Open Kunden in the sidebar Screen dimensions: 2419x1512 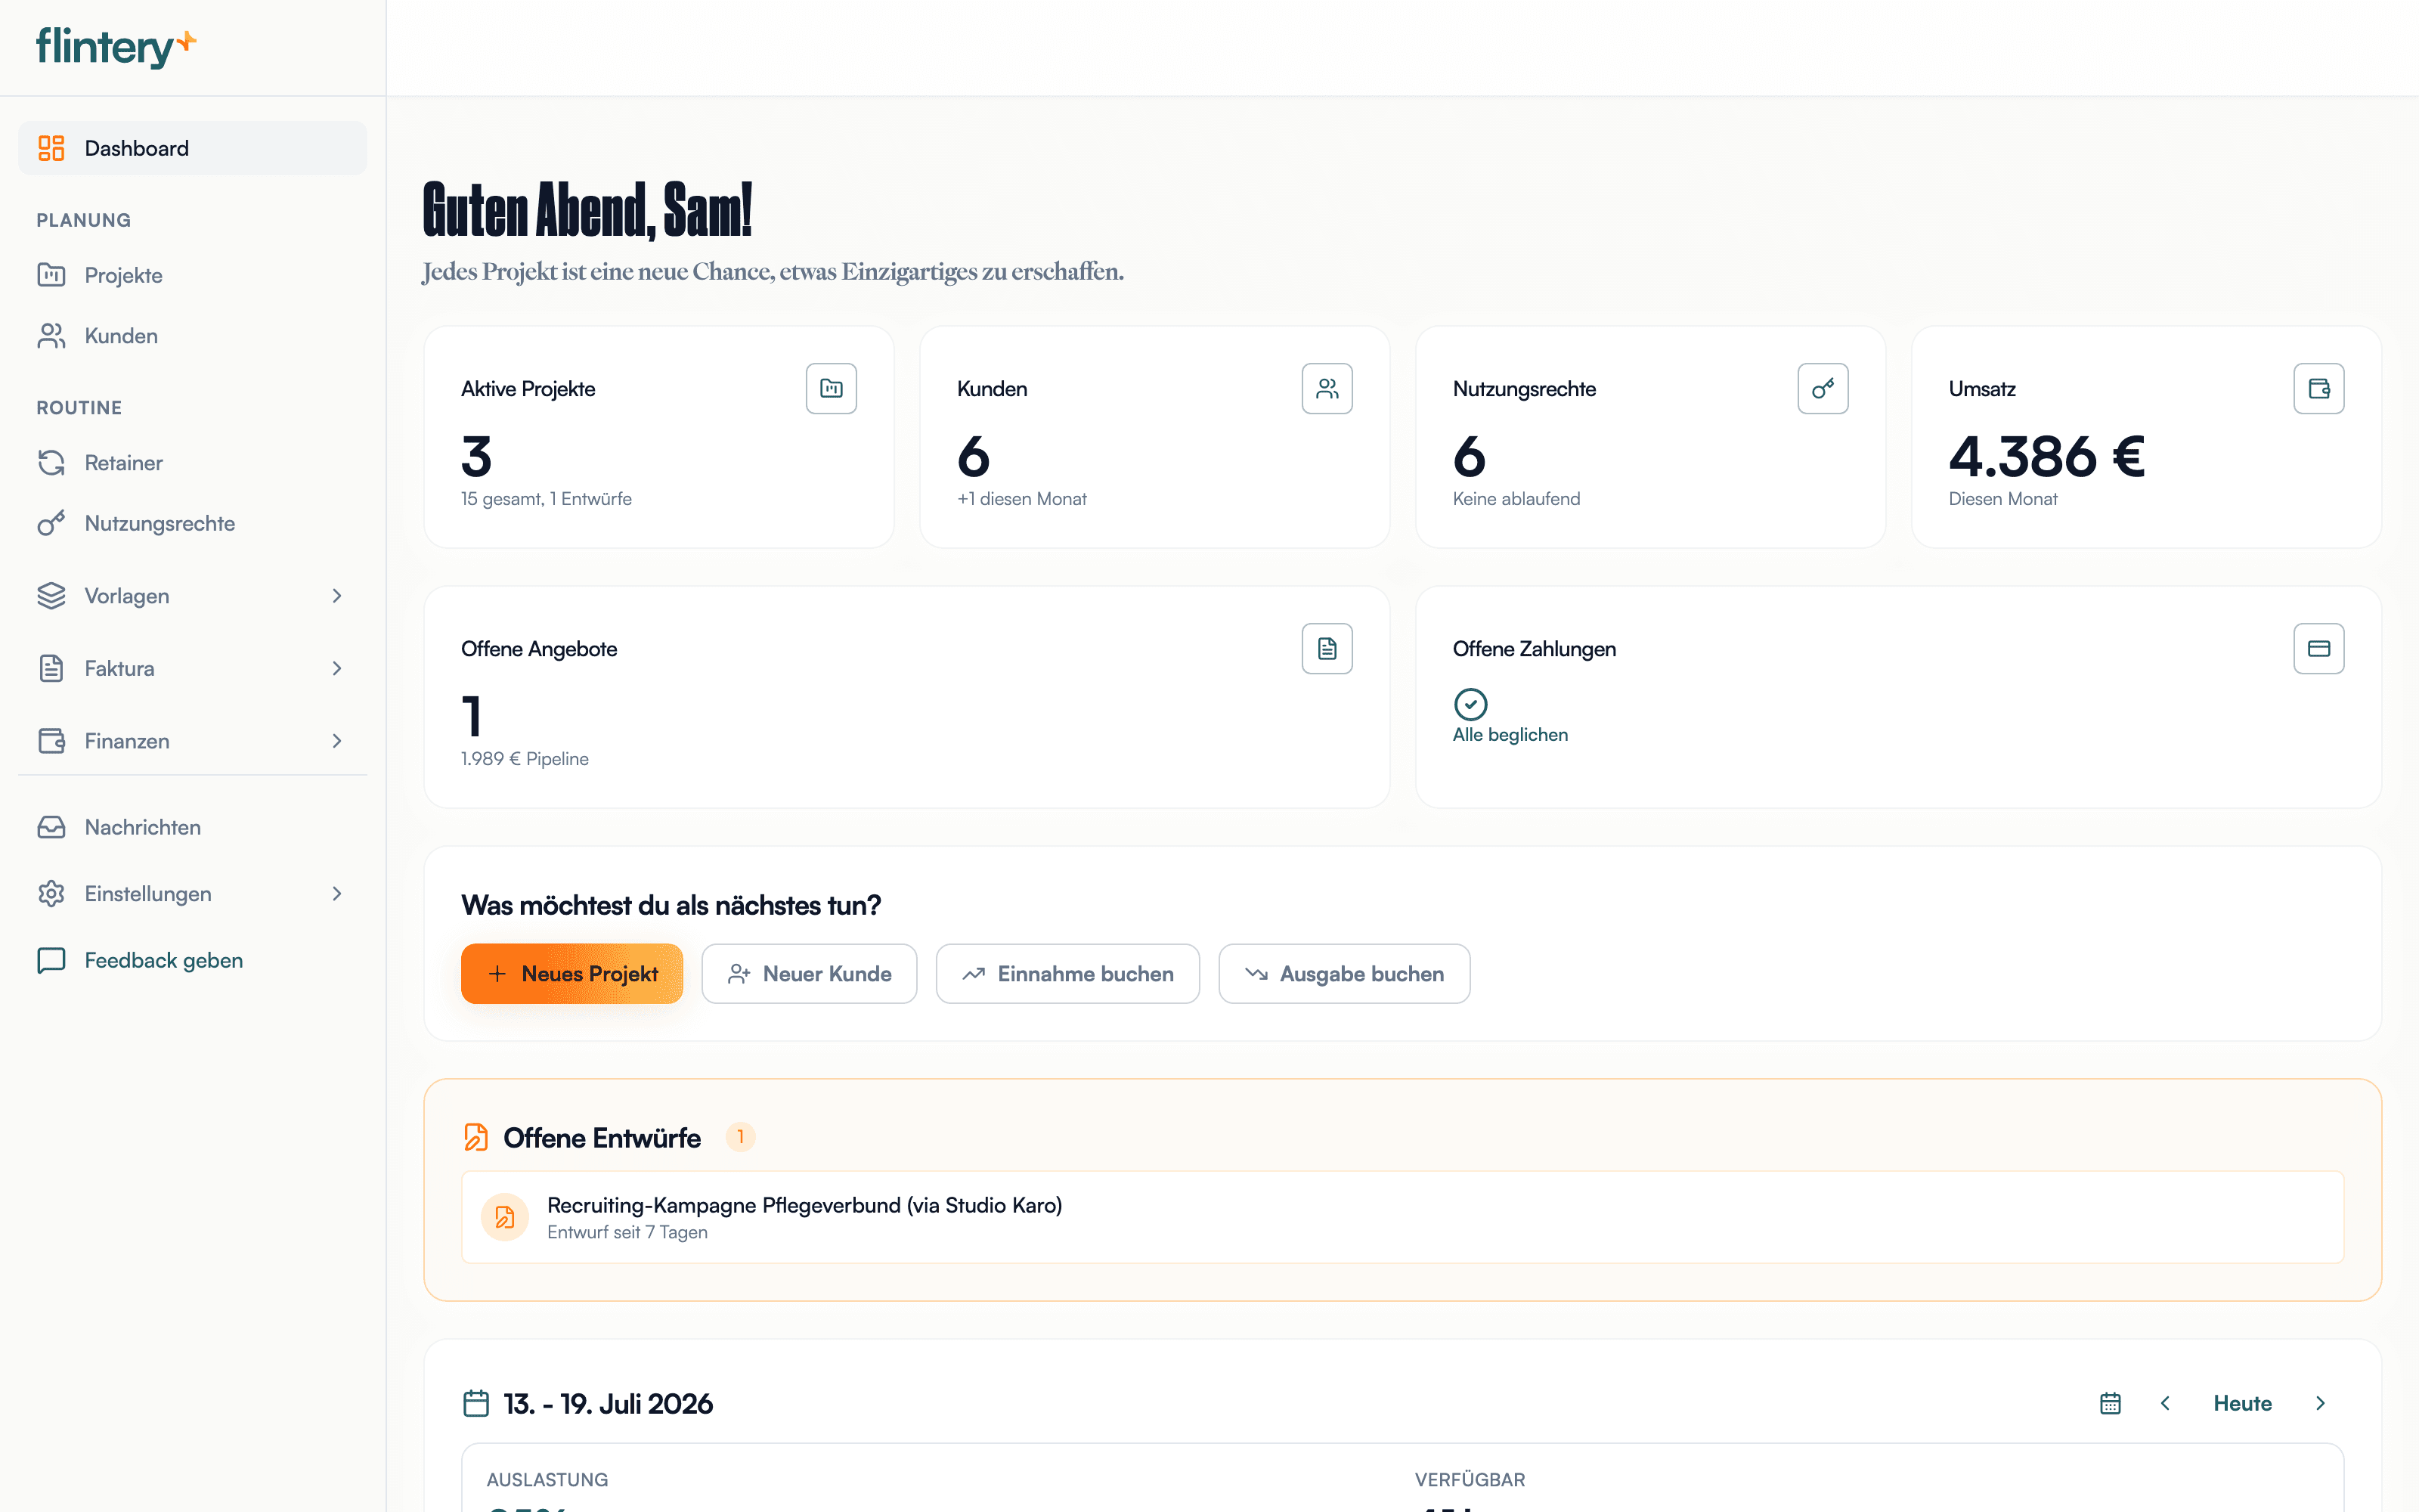point(192,336)
